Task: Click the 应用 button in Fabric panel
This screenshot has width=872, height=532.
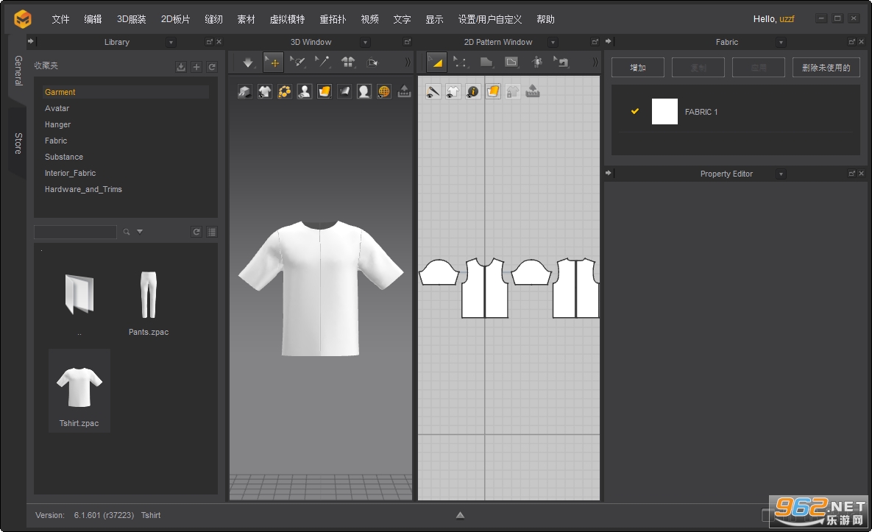Action: coord(759,68)
